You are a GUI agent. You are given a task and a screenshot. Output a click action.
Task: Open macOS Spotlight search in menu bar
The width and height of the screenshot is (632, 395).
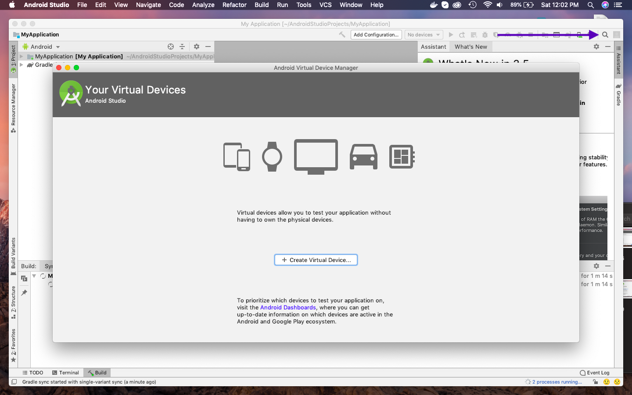click(591, 5)
